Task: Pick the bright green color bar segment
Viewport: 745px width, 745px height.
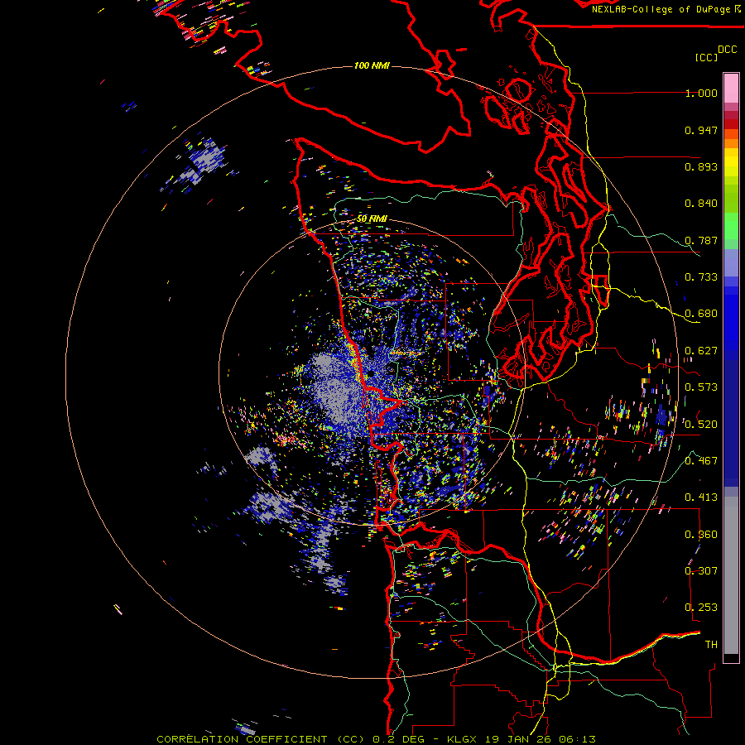Action: point(731,226)
